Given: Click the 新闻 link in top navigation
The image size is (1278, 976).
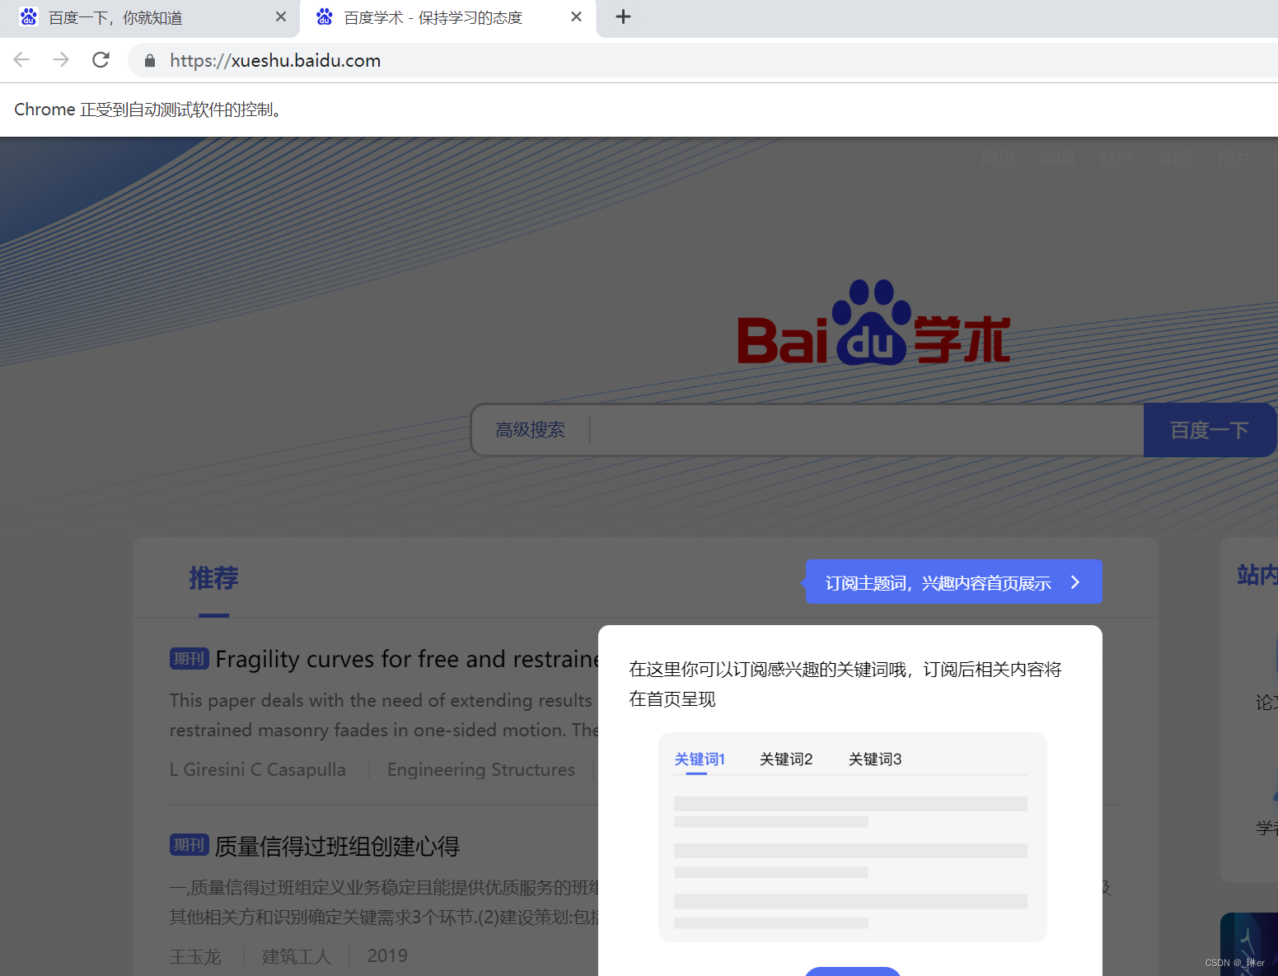Looking at the screenshot, I should 1057,157.
